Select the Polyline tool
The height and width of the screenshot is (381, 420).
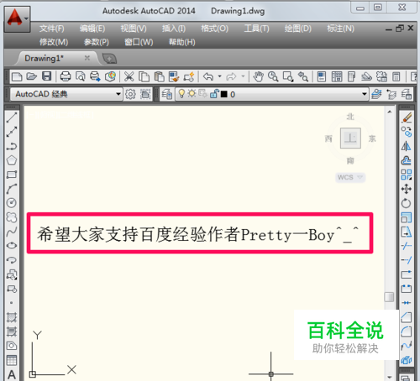click(x=12, y=146)
